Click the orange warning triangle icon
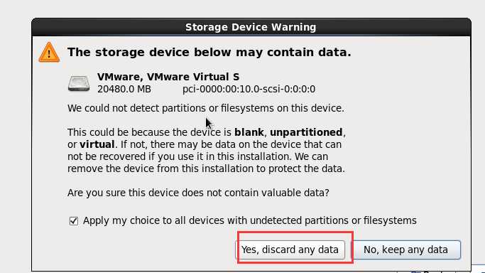 49,53
